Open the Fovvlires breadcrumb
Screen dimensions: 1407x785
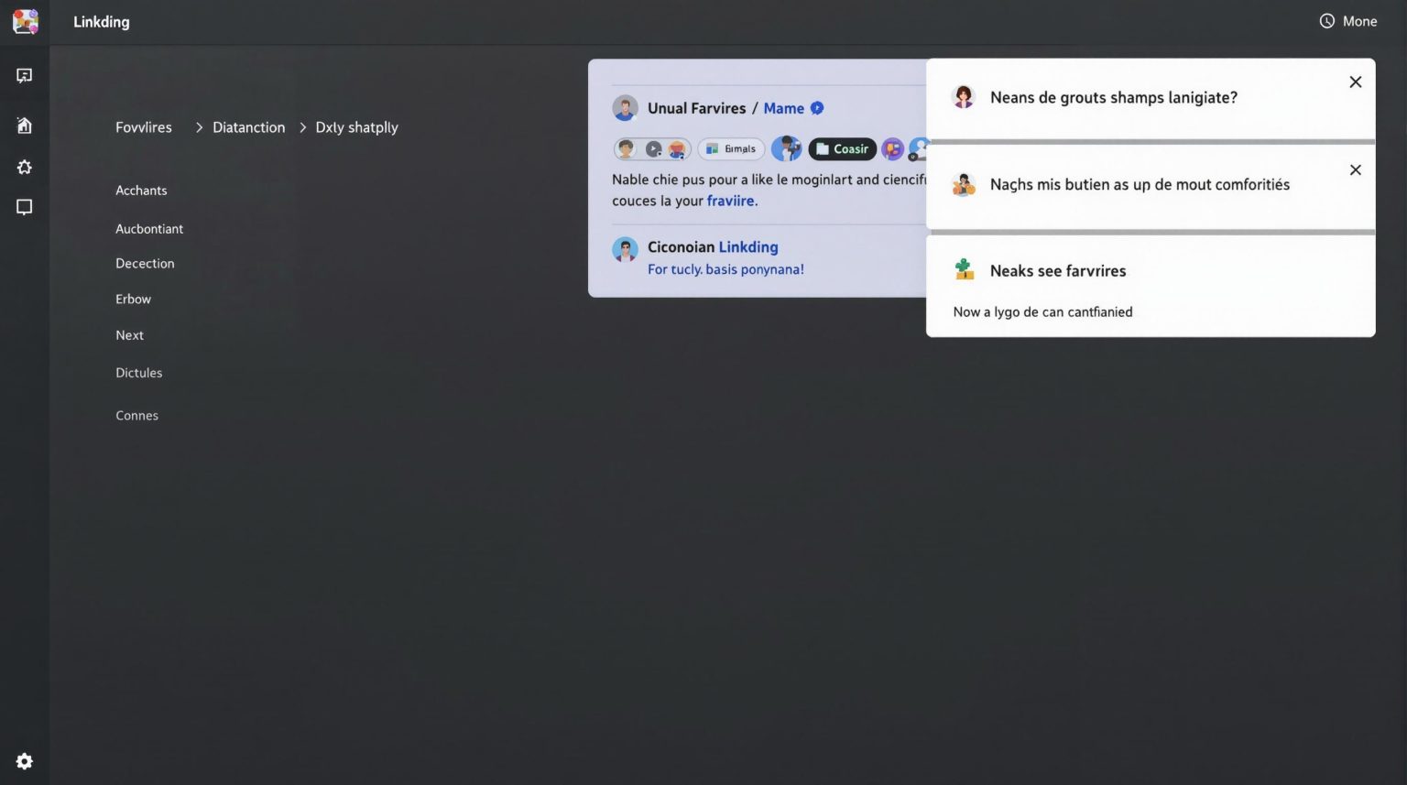pyautogui.click(x=144, y=127)
